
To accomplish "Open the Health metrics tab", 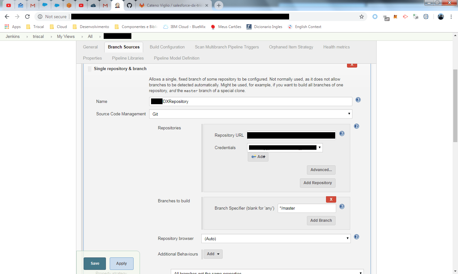I will (x=337, y=47).
